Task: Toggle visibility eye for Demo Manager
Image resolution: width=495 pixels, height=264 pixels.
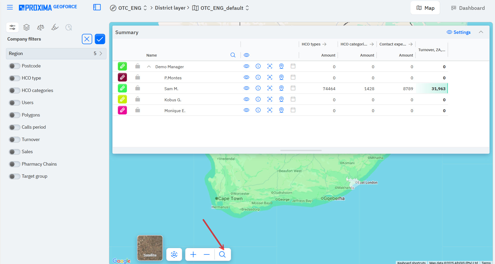Action: (246, 66)
